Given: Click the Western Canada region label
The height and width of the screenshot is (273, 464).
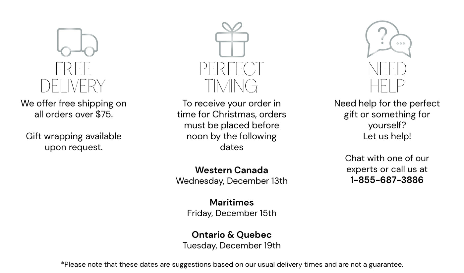Looking at the screenshot, I should click(232, 170).
